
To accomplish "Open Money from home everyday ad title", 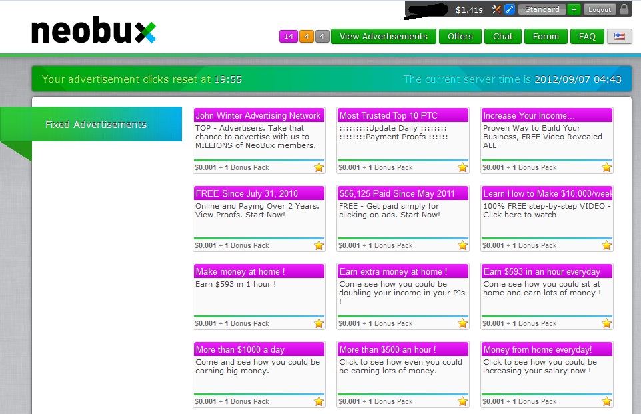I will 538,350.
